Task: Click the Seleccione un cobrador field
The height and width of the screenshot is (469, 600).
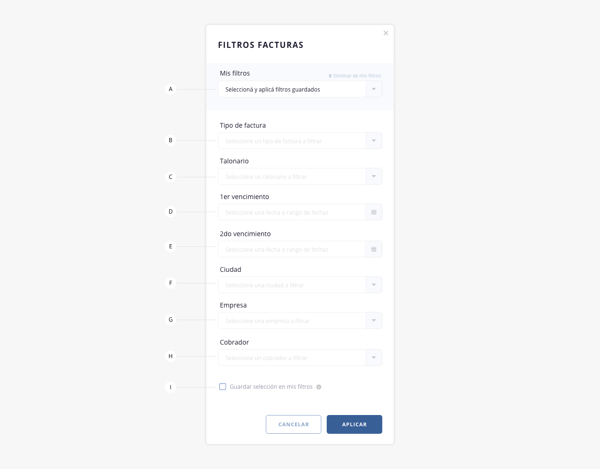Action: [292, 358]
